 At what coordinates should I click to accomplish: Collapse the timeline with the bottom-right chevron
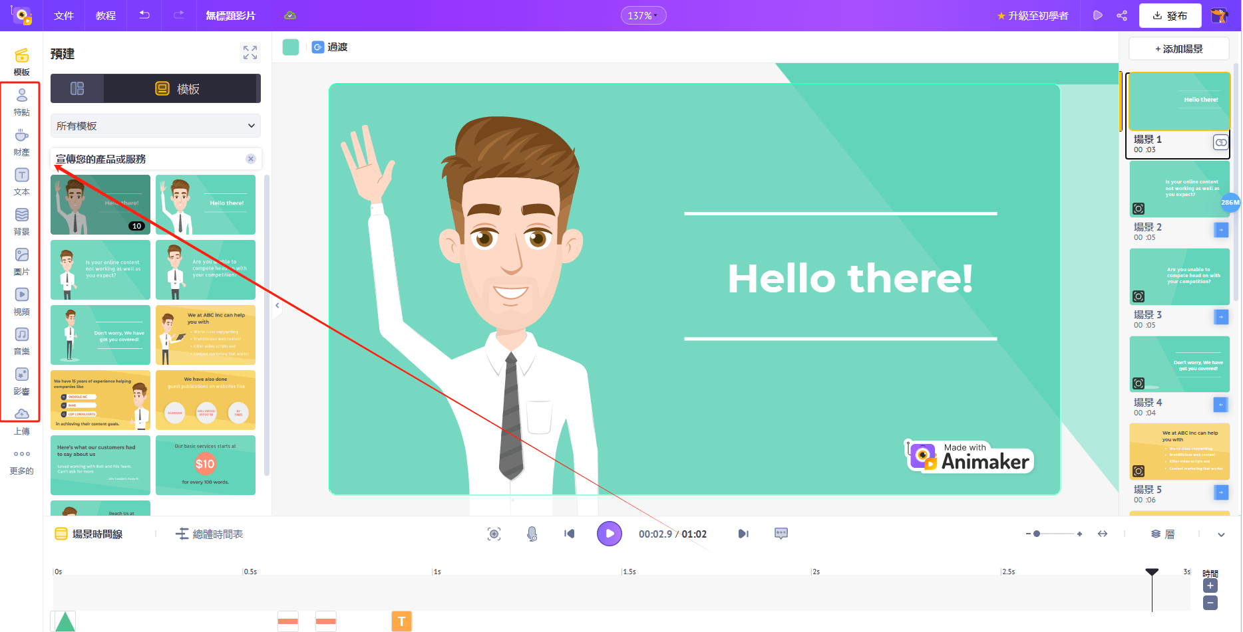[x=1222, y=534]
